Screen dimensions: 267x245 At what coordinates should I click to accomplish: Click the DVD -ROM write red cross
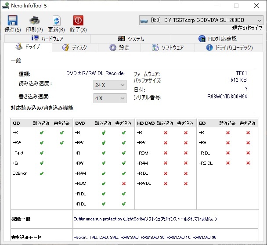[124, 184]
